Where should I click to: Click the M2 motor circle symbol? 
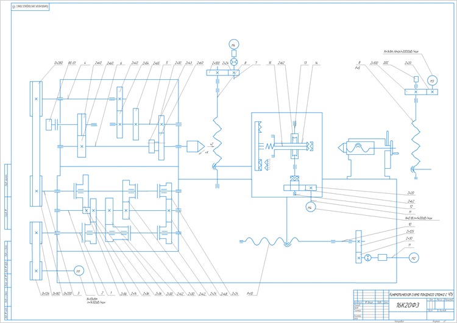pos(414,258)
